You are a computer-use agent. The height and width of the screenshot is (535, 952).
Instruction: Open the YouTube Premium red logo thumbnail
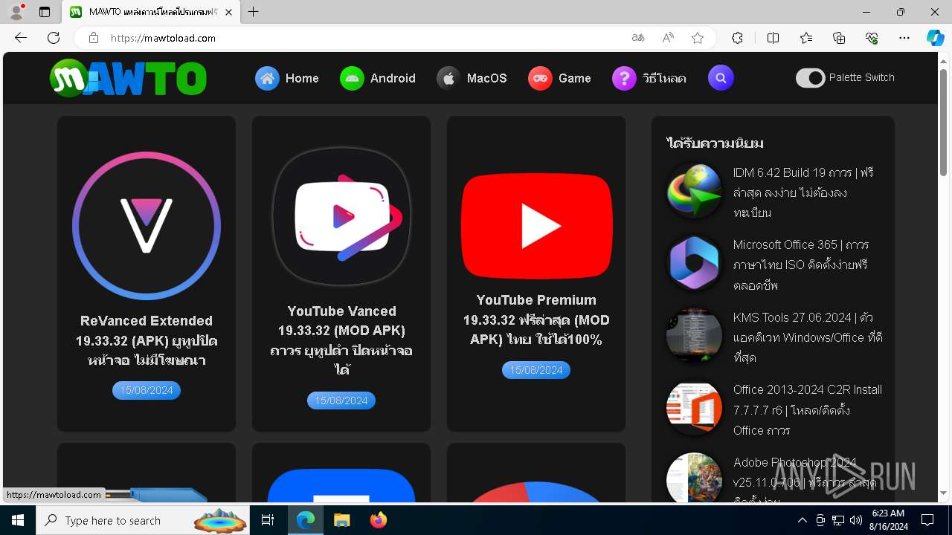536,227
